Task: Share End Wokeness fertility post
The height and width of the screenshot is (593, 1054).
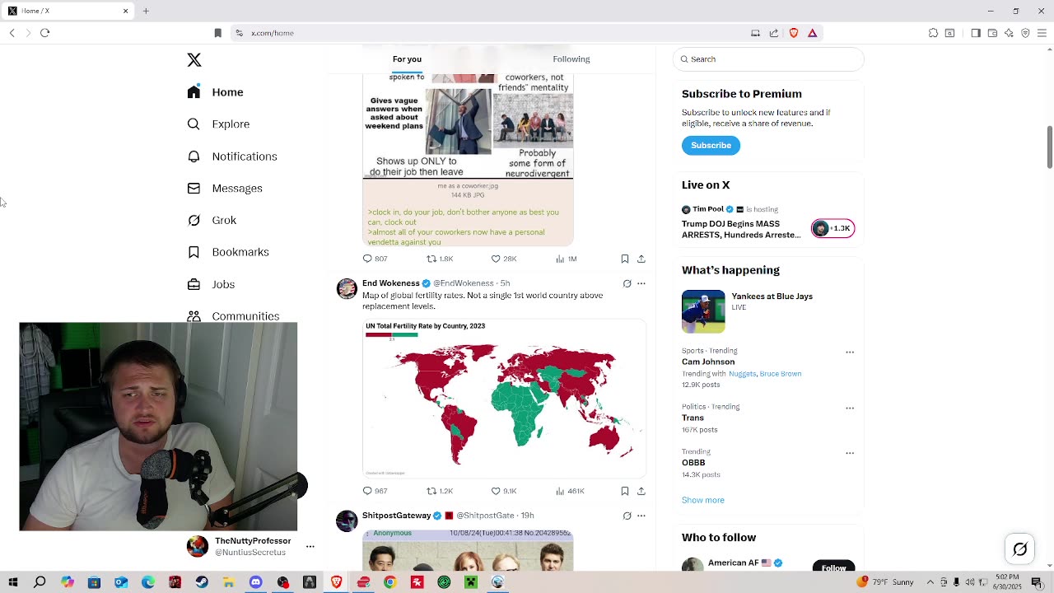Action: coord(641,491)
